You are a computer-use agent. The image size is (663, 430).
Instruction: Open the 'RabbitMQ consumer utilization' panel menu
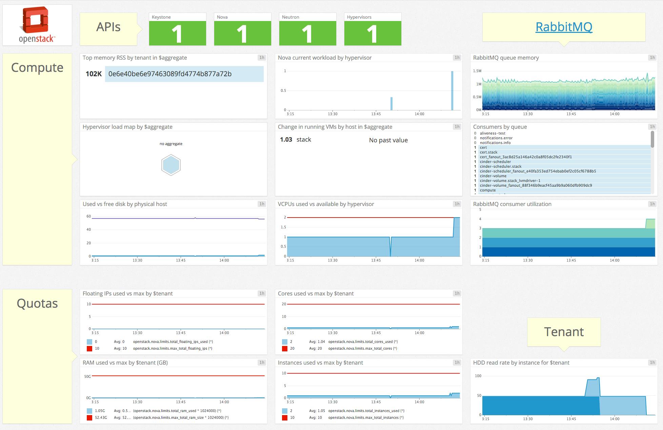tap(512, 204)
